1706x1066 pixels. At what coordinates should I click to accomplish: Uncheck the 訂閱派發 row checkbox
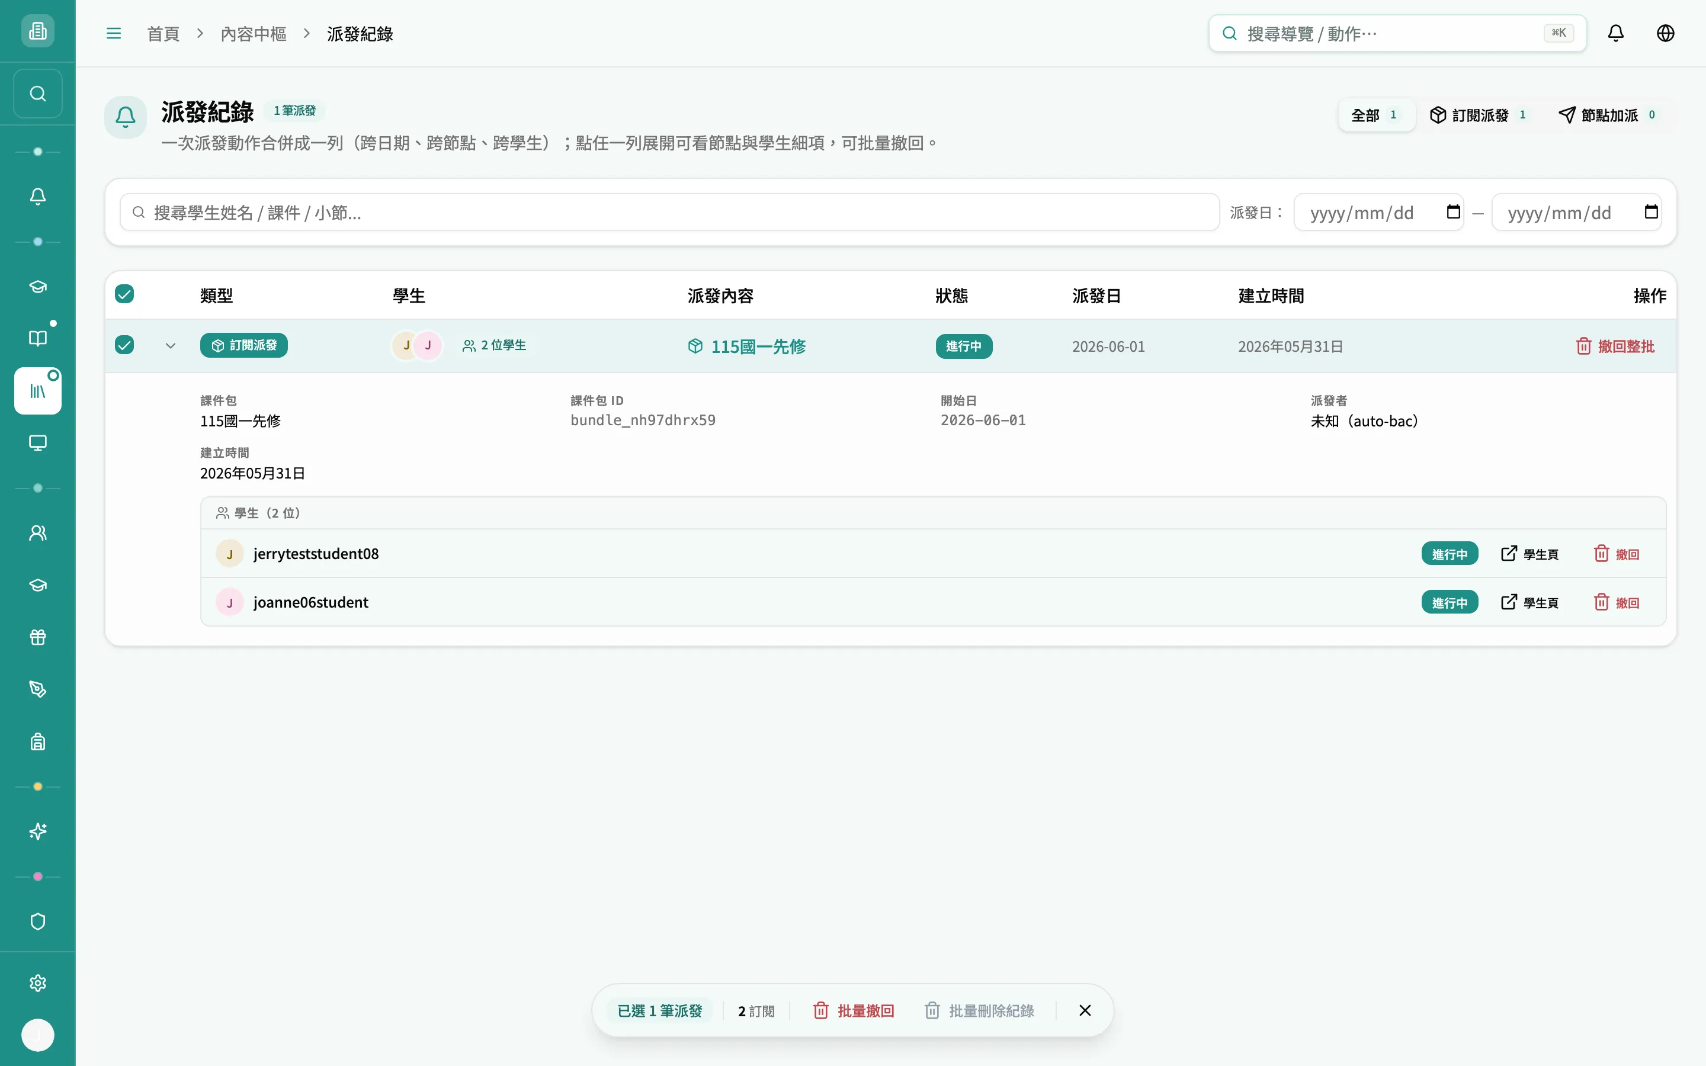(x=125, y=345)
